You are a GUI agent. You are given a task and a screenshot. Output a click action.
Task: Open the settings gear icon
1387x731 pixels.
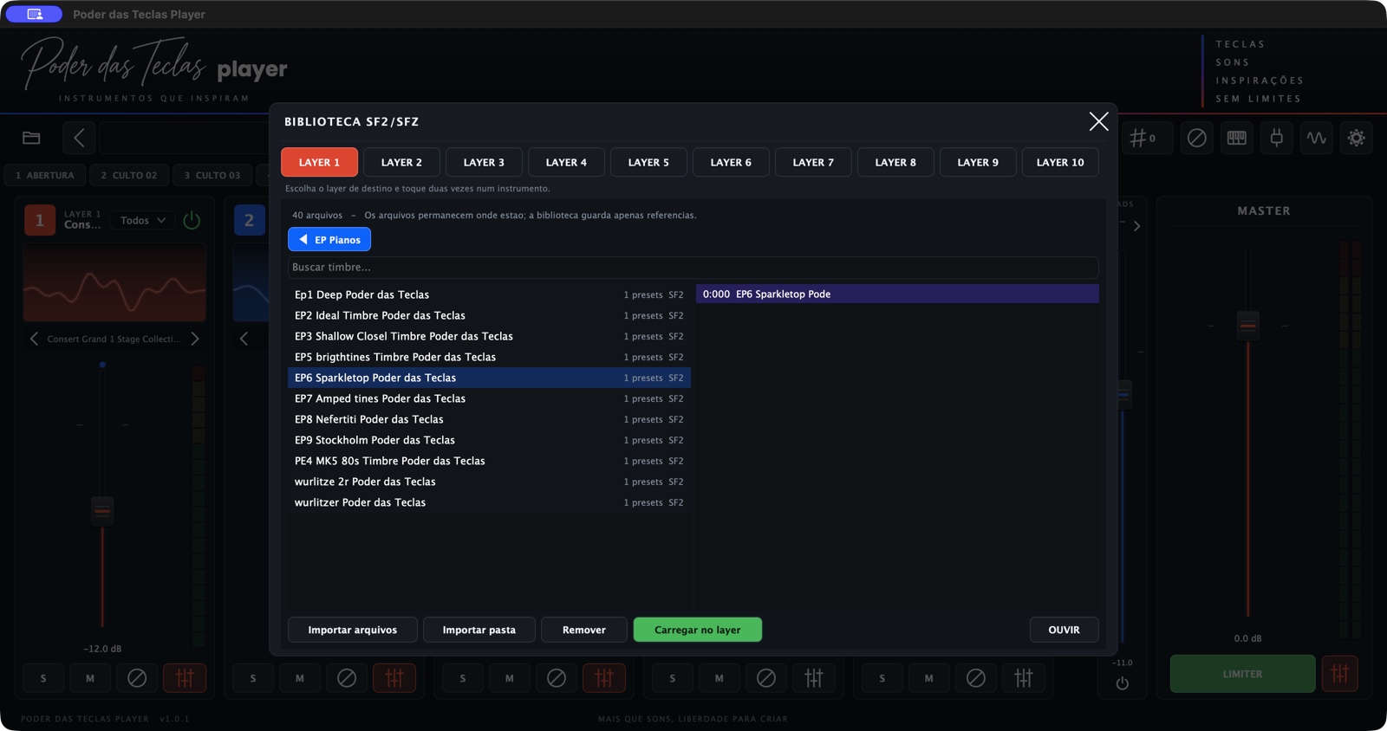[1357, 138]
